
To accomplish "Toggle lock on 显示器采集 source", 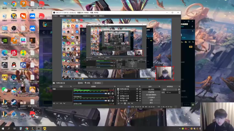I will click(x=140, y=100).
